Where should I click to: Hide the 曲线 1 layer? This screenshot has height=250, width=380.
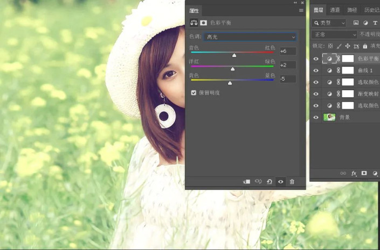click(316, 70)
